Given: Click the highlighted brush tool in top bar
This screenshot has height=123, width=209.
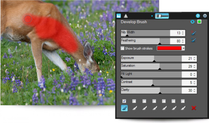Looking at the screenshot, I should click(162, 16).
